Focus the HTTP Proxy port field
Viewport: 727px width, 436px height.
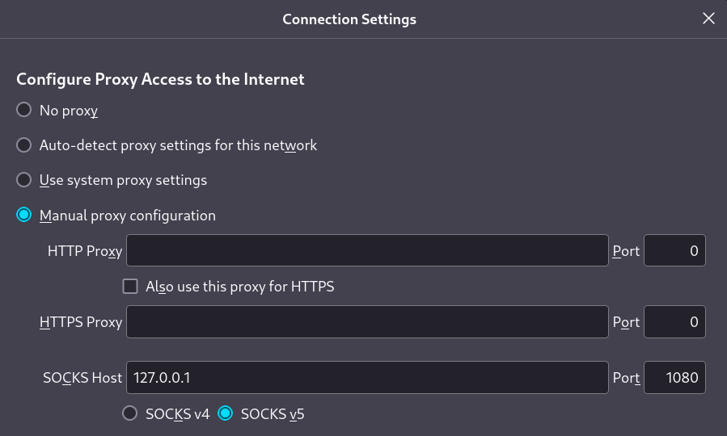click(x=674, y=250)
